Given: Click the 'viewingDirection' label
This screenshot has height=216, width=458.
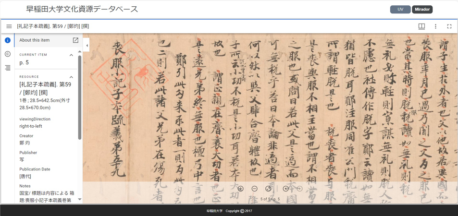Looking at the screenshot, I should pyautogui.click(x=35, y=119).
